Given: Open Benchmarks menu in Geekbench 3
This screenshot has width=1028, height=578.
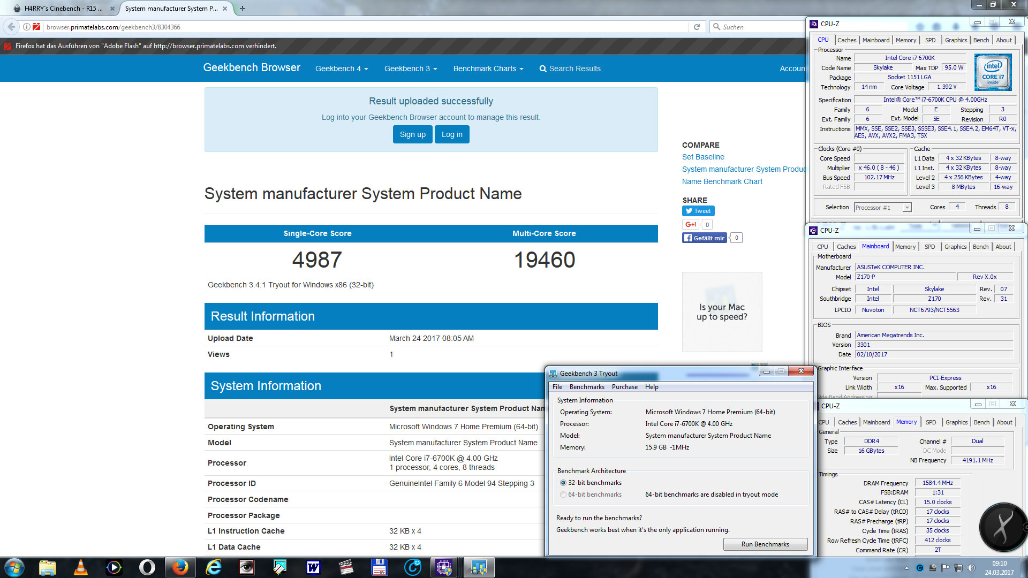Looking at the screenshot, I should coord(587,387).
